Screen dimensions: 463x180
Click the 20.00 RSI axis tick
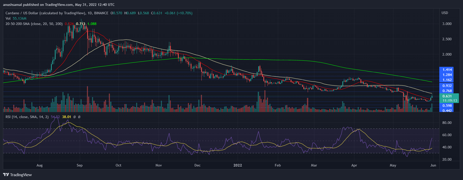click(x=447, y=159)
